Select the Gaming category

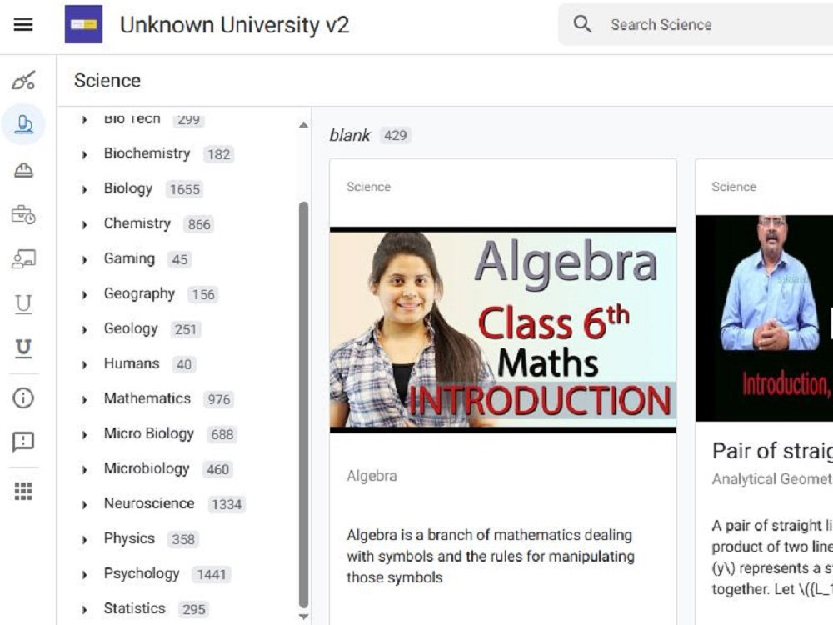pyautogui.click(x=129, y=259)
